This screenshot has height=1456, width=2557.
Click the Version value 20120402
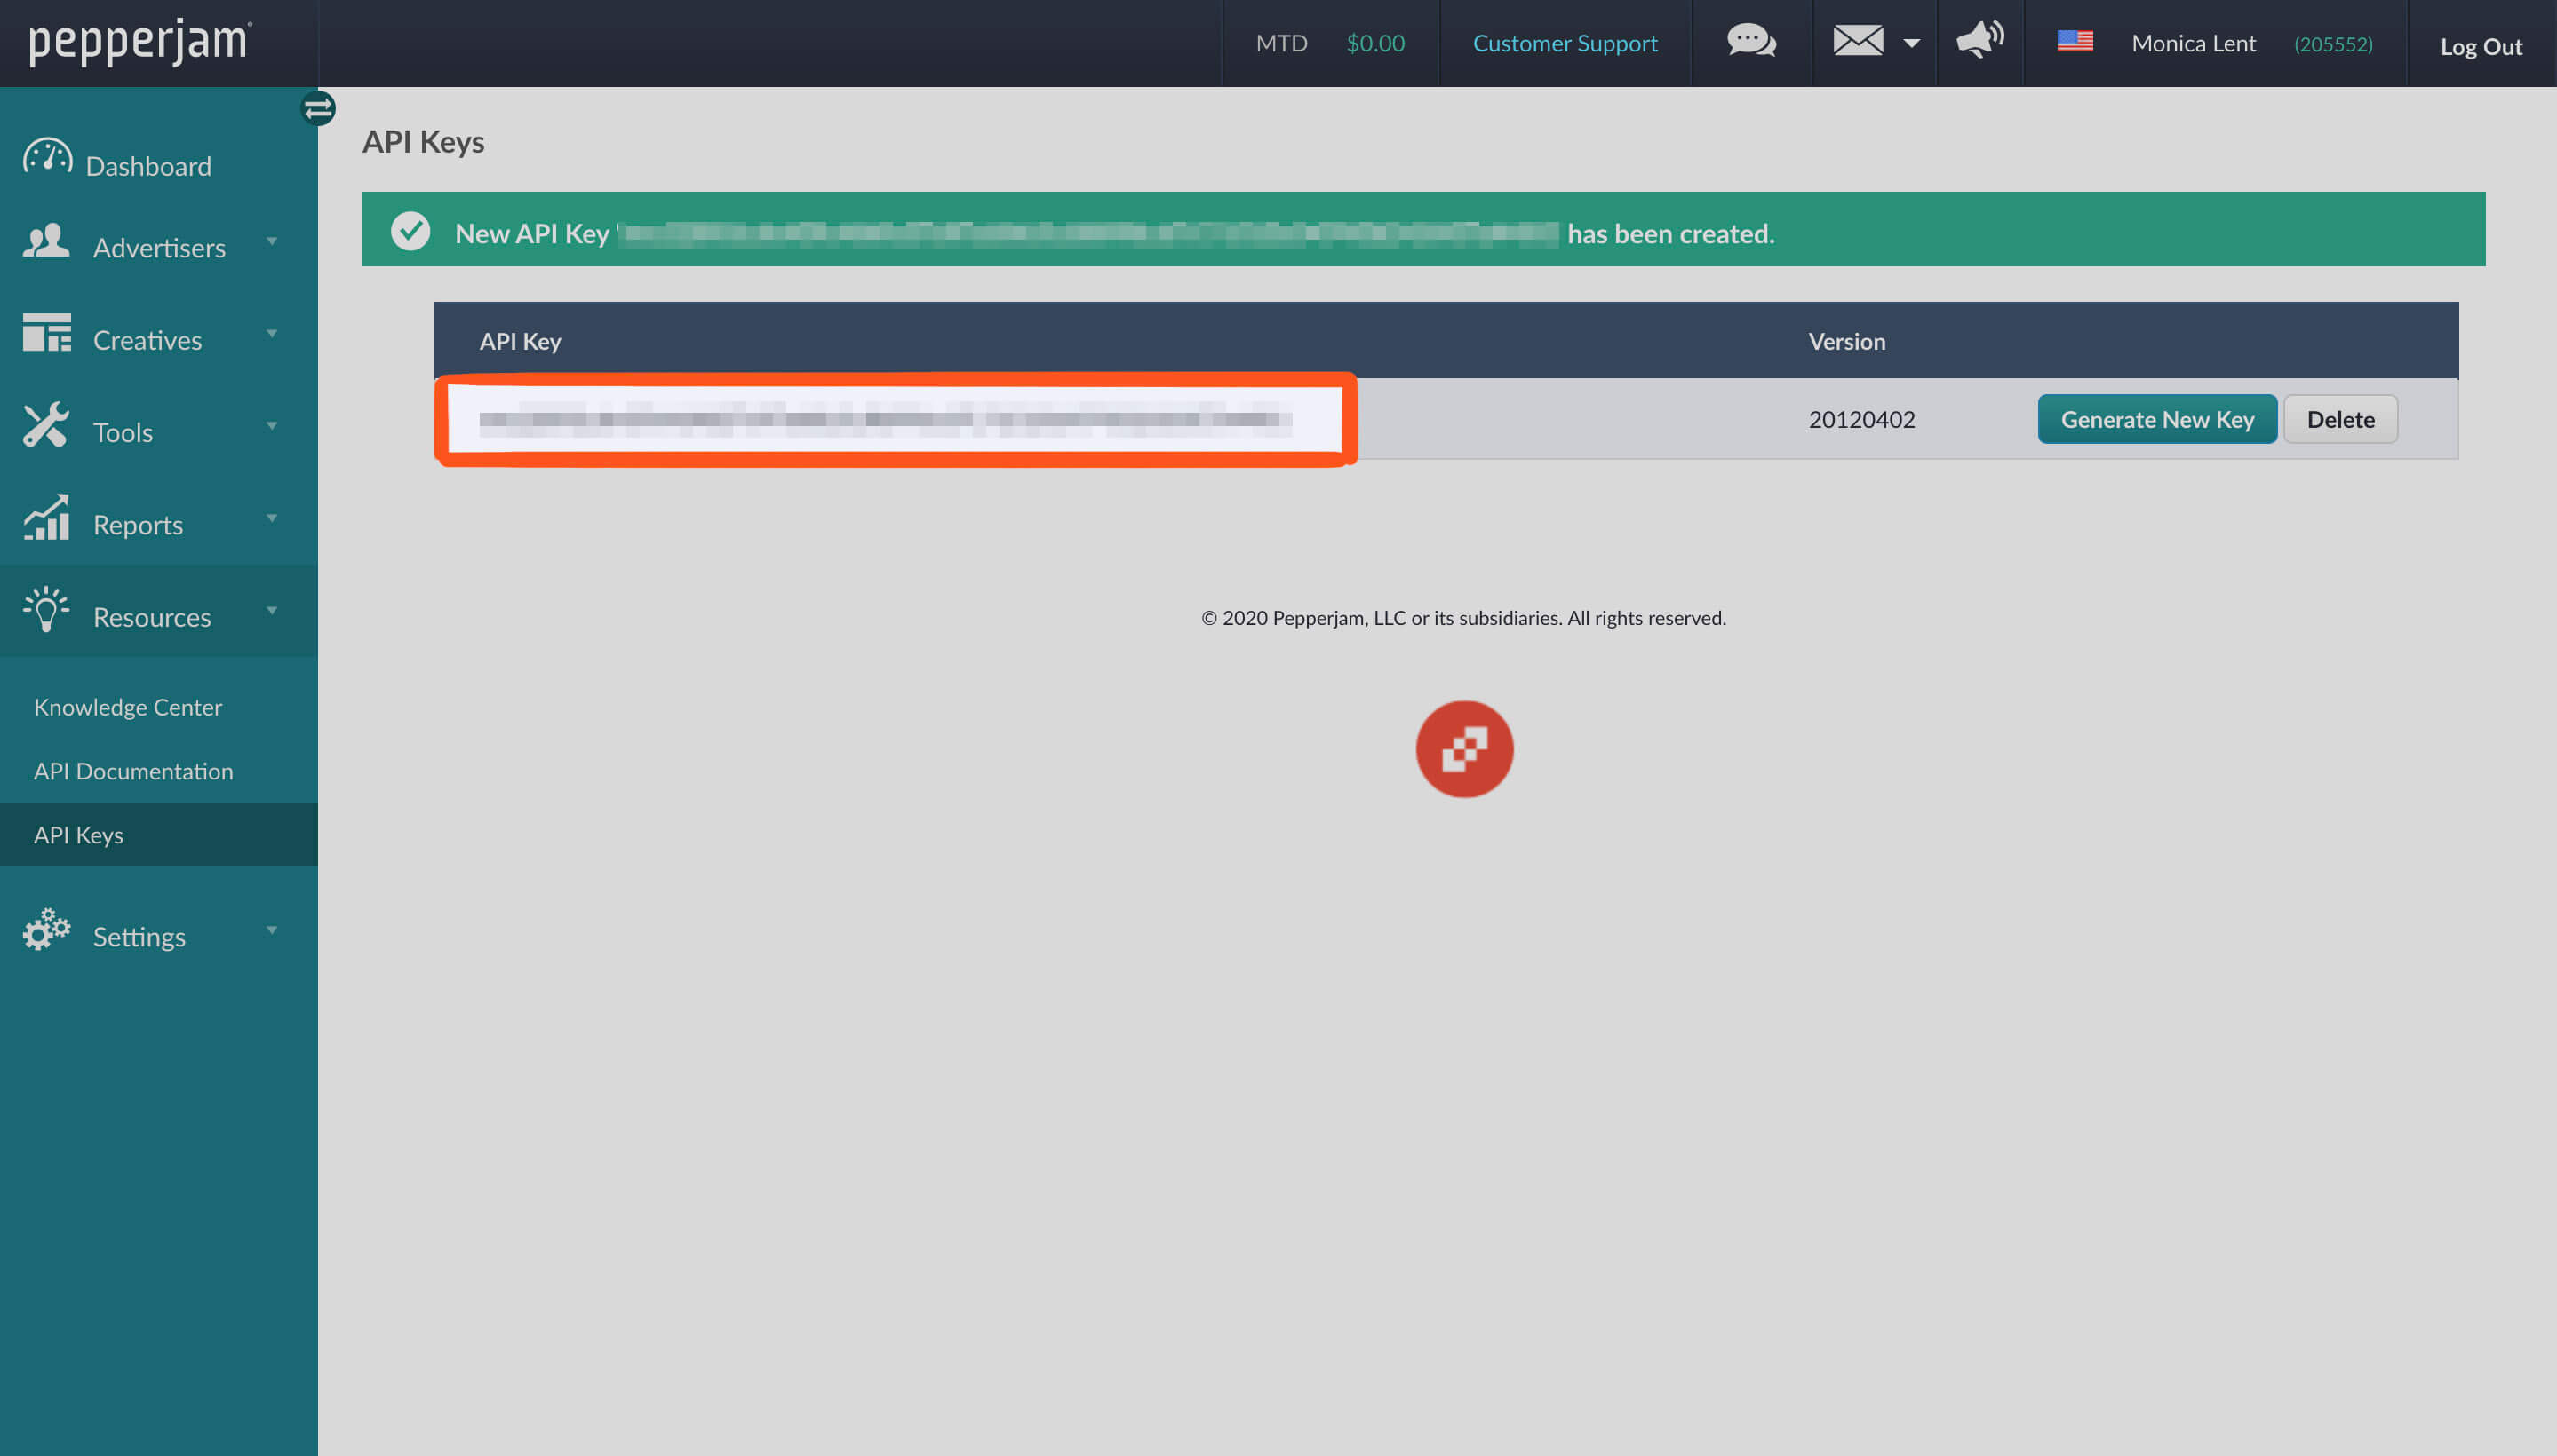1861,419
